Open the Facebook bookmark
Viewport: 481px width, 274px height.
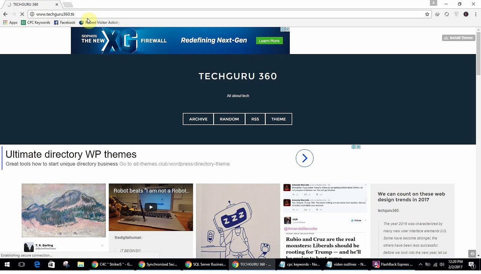click(x=65, y=22)
